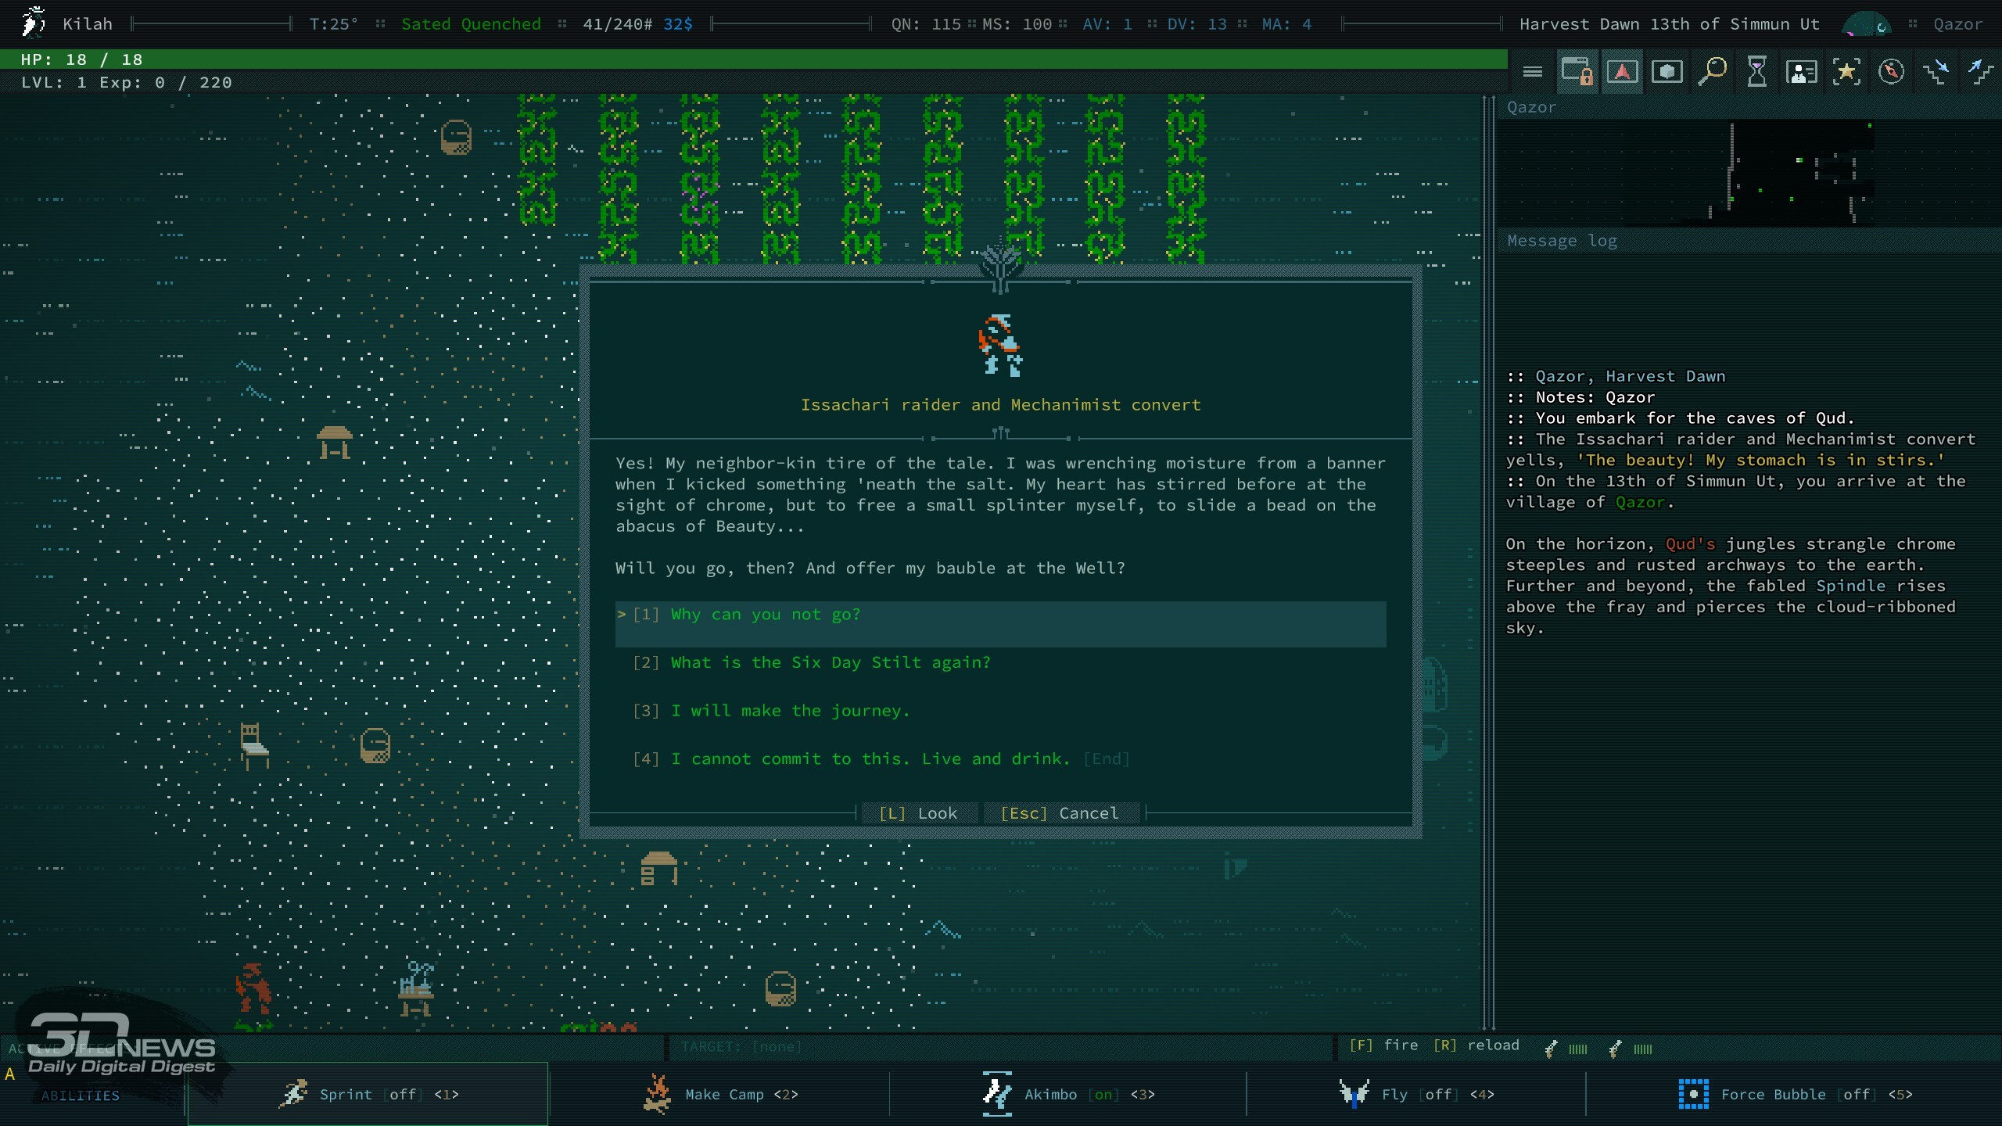Click the green HP bar
The width and height of the screenshot is (2002, 1126).
(x=754, y=59)
